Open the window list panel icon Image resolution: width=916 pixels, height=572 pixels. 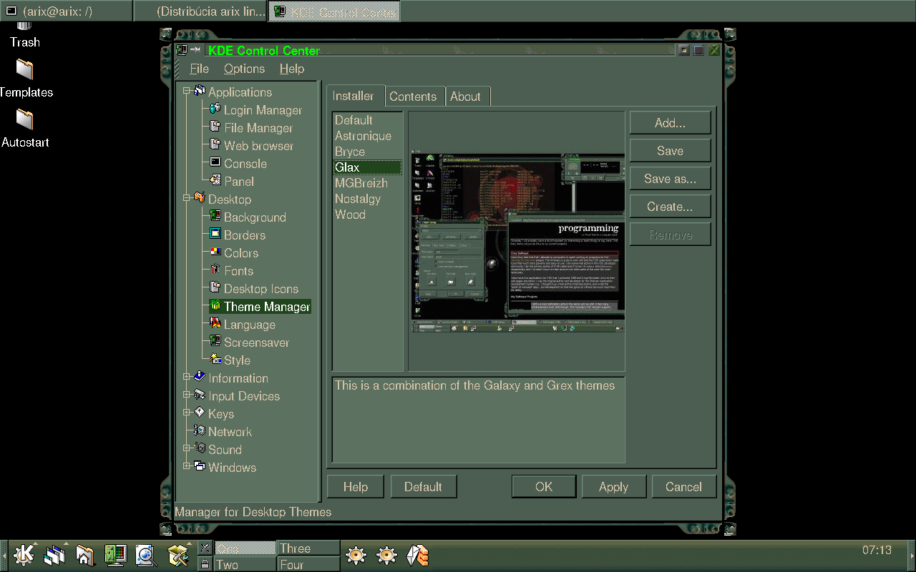55,555
